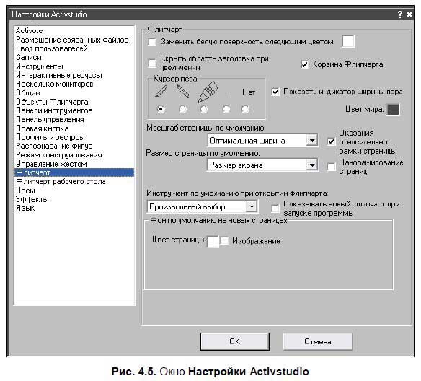Click the OK button
This screenshot has width=421, height=381.
point(235,341)
